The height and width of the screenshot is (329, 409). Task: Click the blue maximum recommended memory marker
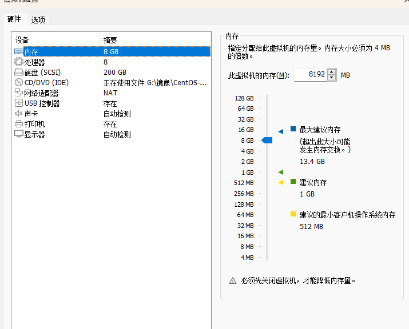point(280,131)
